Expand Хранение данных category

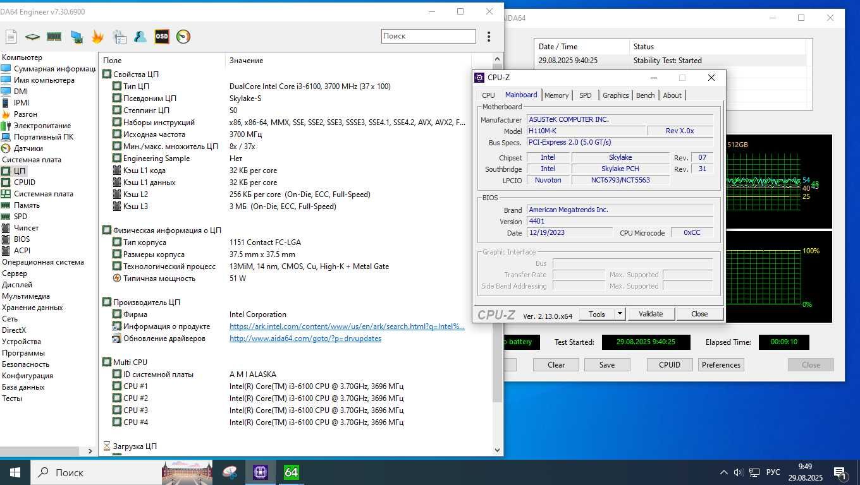tap(32, 308)
